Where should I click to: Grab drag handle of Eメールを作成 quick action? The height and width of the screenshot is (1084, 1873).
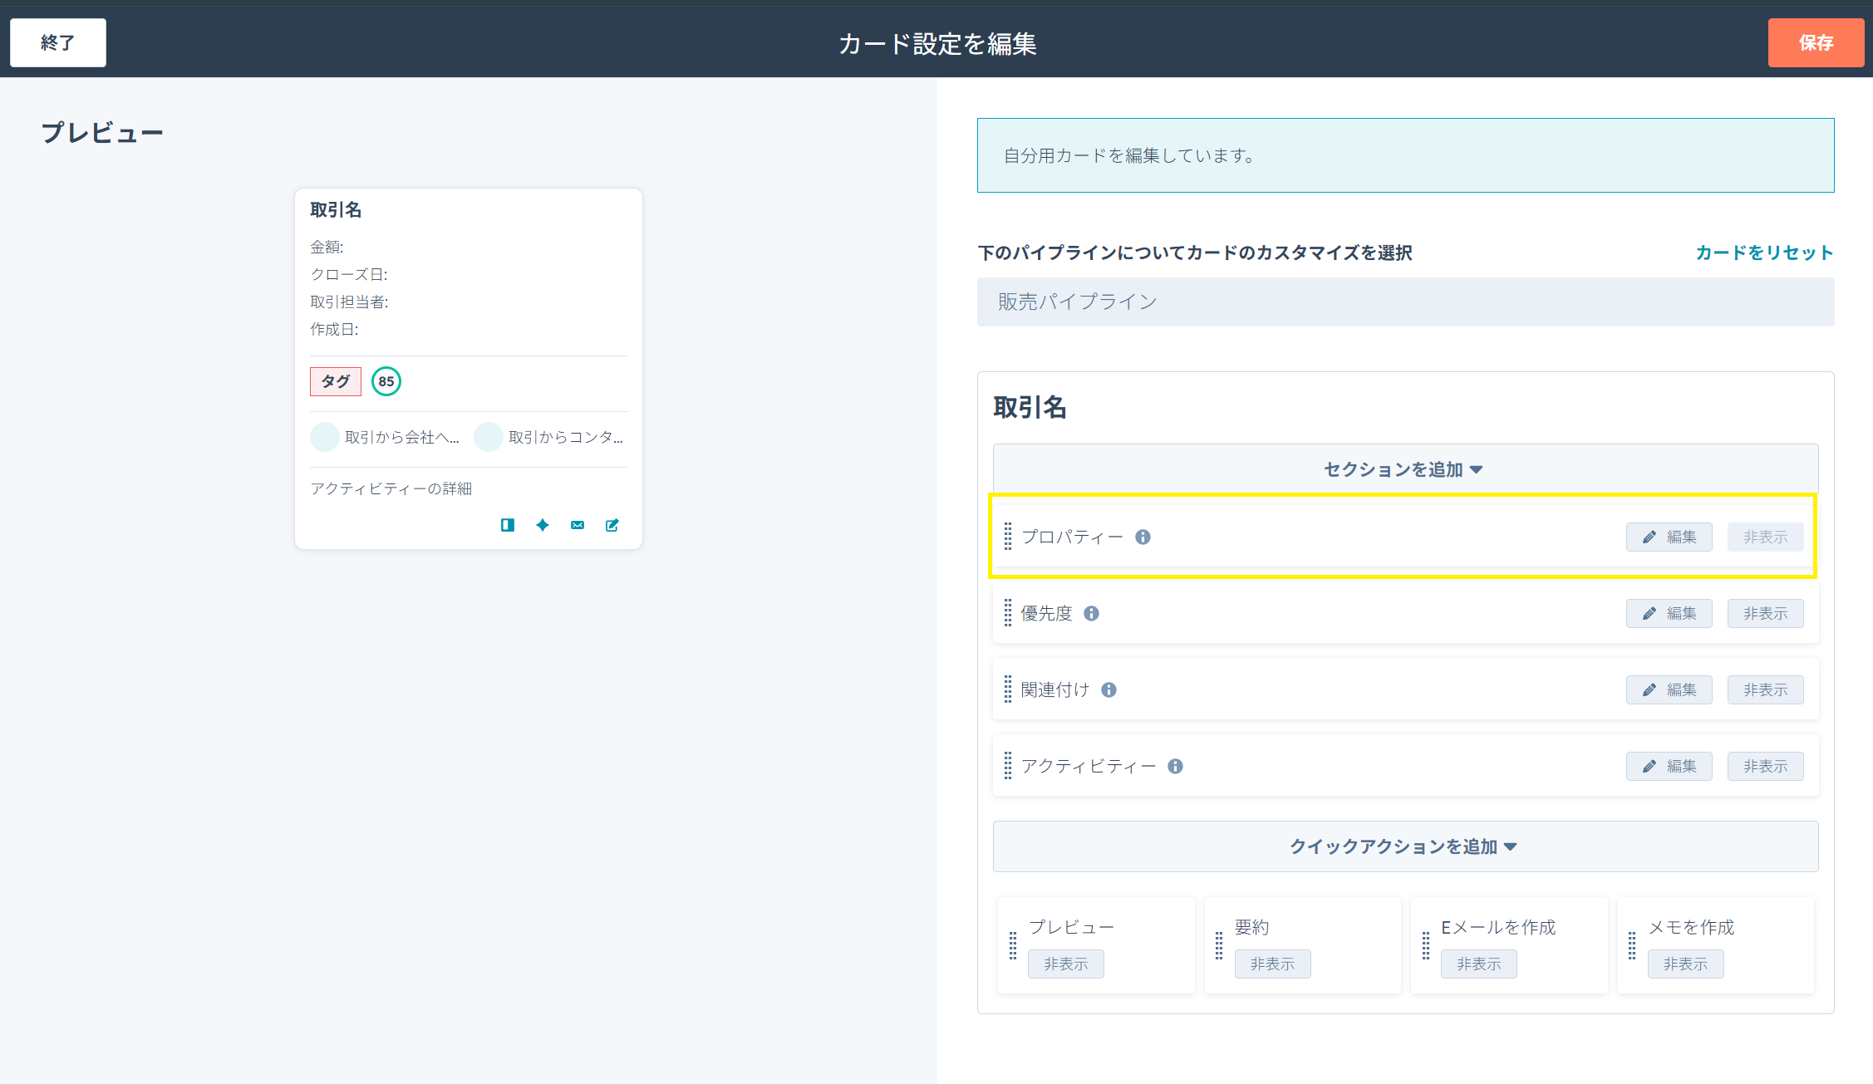click(1426, 945)
